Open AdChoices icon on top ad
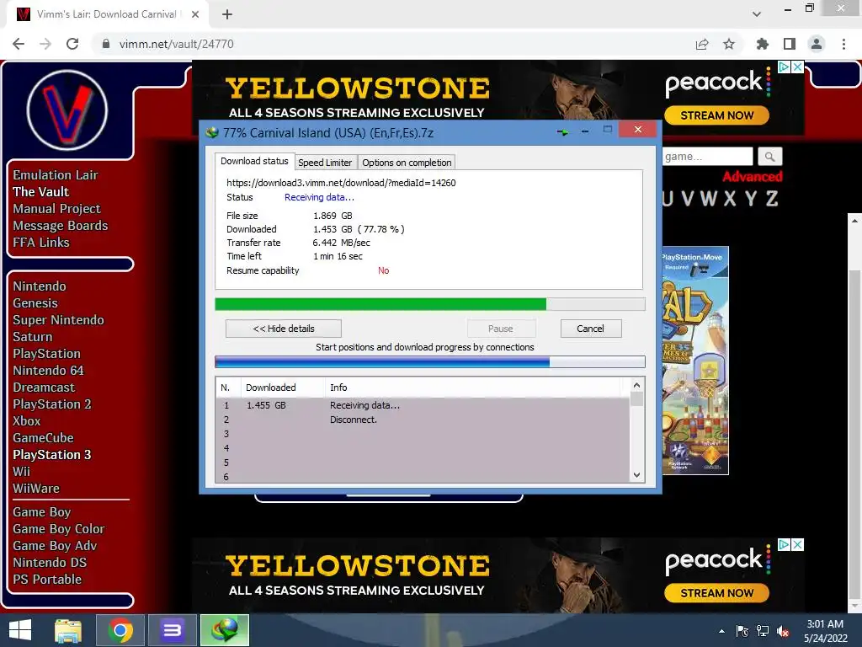The image size is (862, 647). (785, 67)
